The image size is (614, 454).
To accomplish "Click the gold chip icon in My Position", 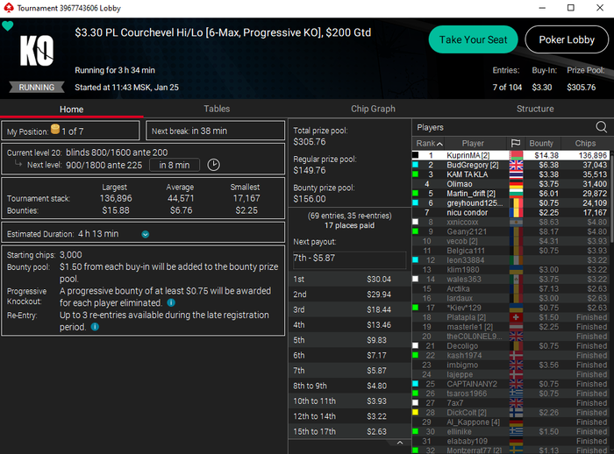I will coord(55,129).
